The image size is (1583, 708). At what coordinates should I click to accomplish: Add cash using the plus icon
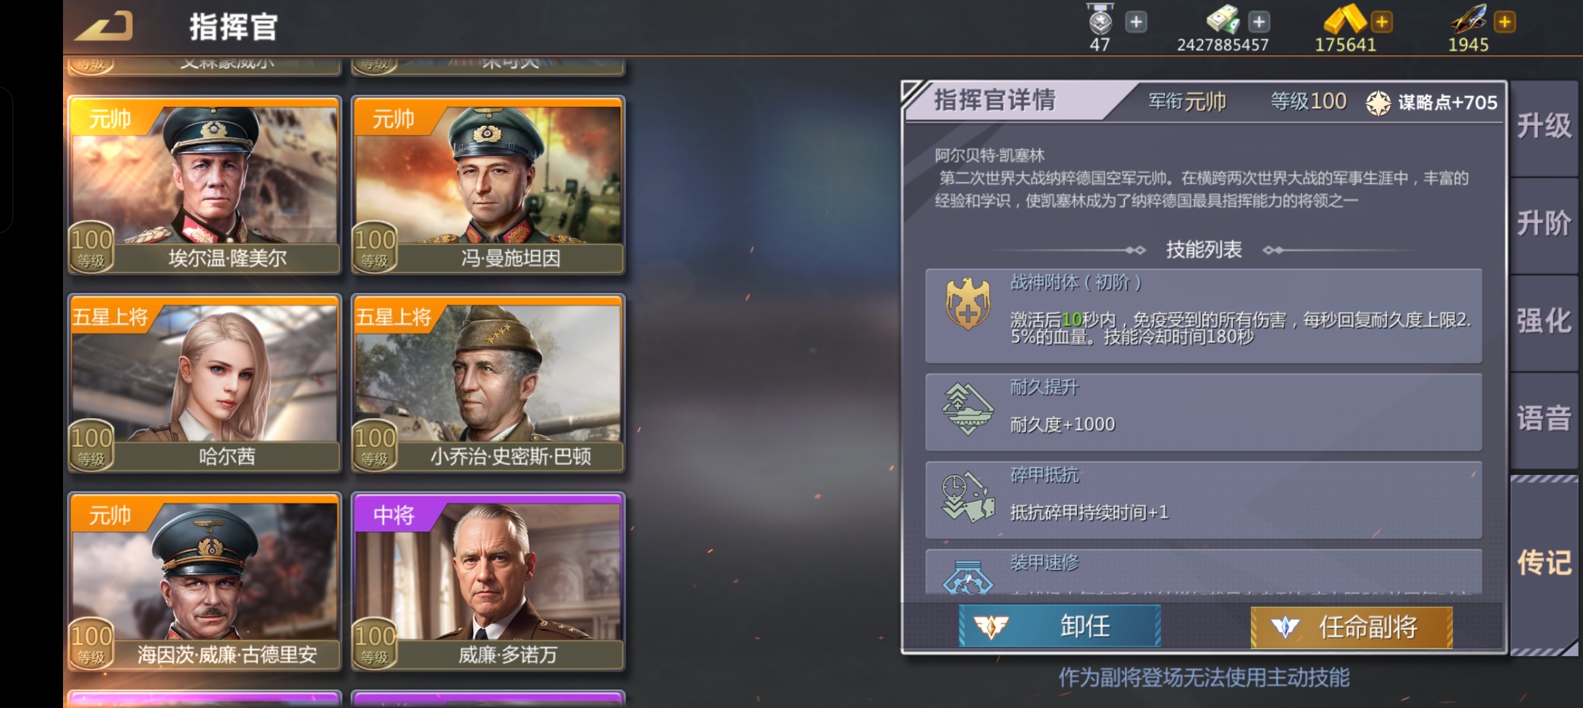click(x=1259, y=22)
